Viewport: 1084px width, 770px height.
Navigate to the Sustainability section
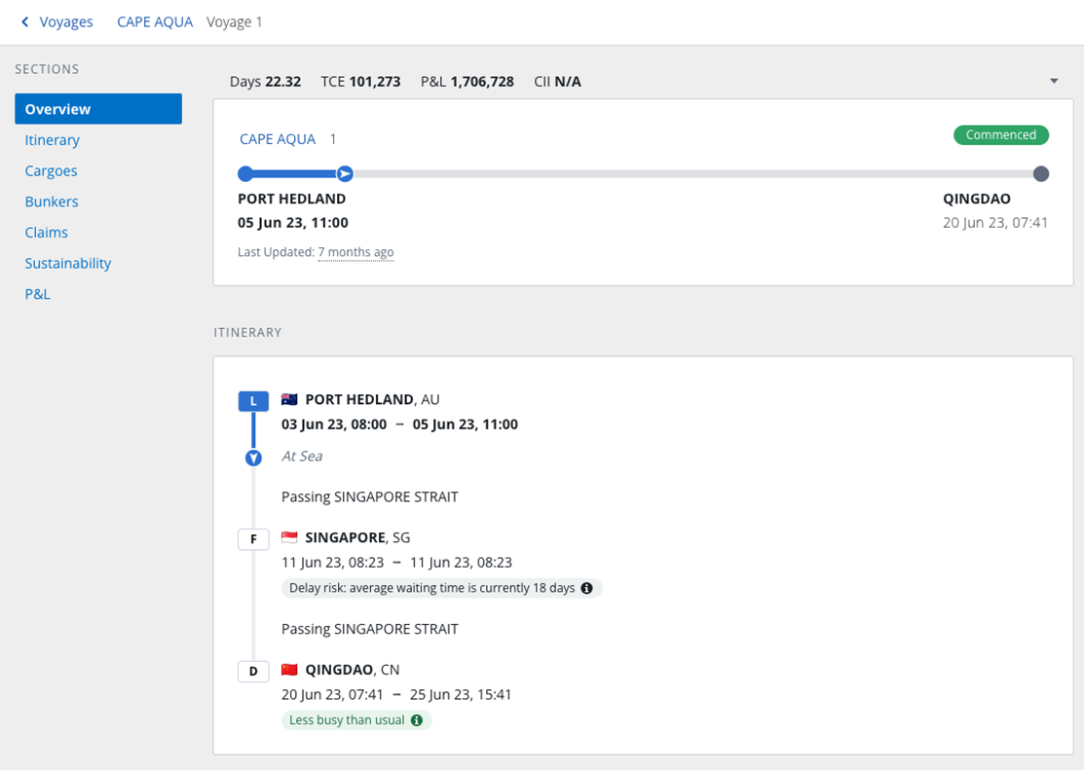coord(68,263)
